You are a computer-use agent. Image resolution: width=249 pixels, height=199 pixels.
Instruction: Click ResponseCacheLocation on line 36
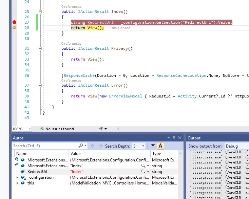[x=181, y=75]
